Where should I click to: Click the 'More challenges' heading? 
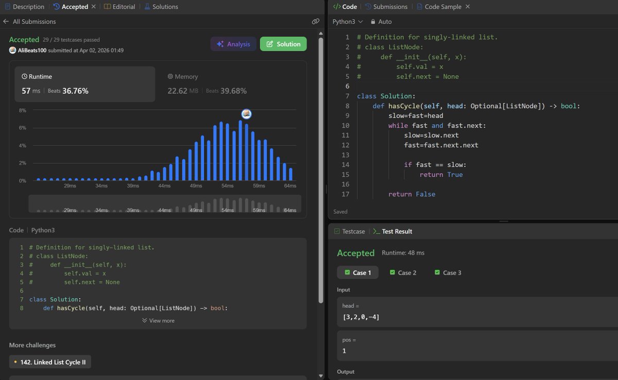pos(32,345)
